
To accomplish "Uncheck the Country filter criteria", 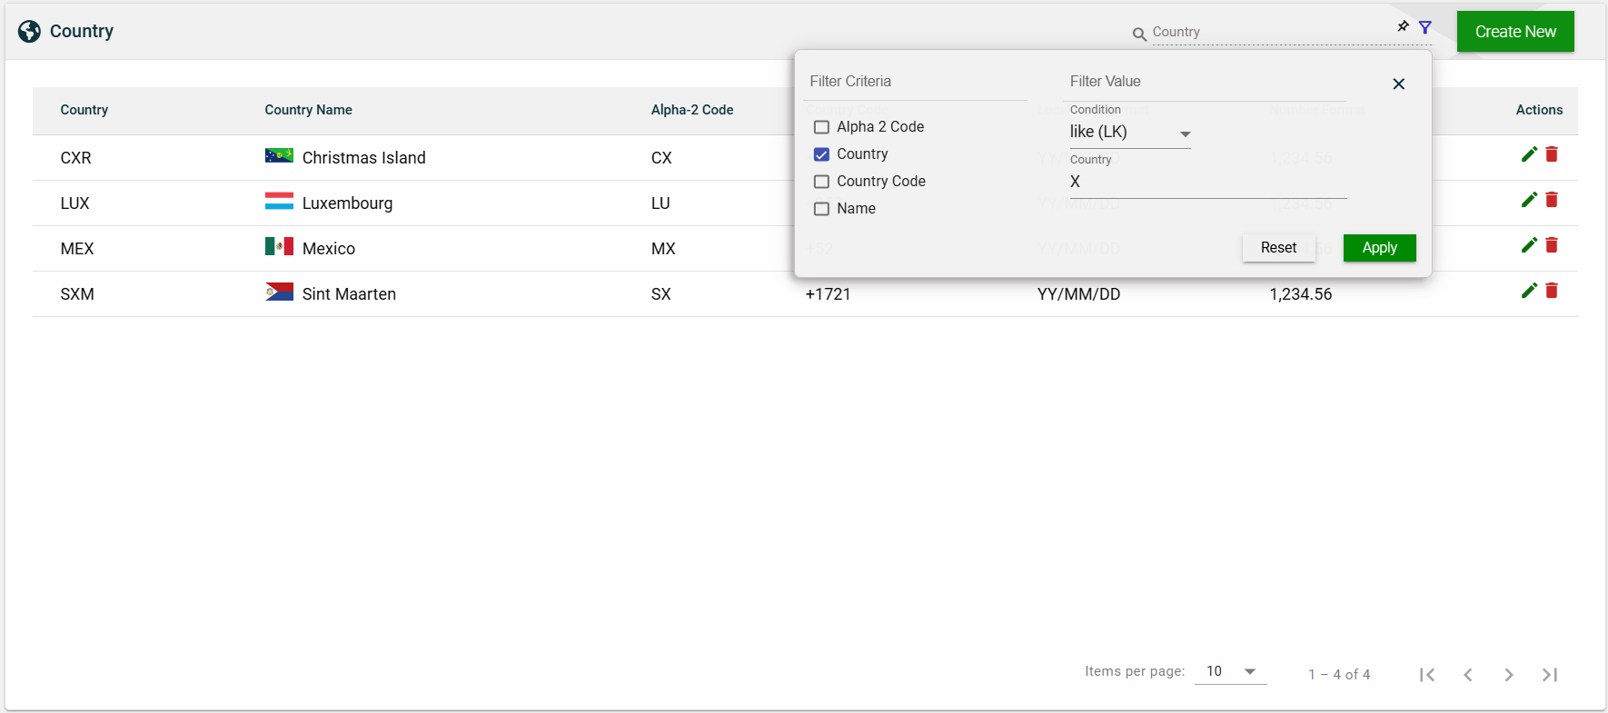I will (821, 154).
